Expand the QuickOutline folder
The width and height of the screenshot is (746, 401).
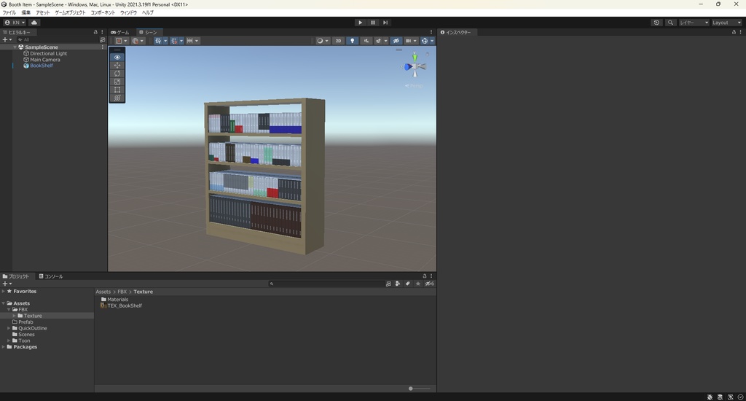click(9, 328)
